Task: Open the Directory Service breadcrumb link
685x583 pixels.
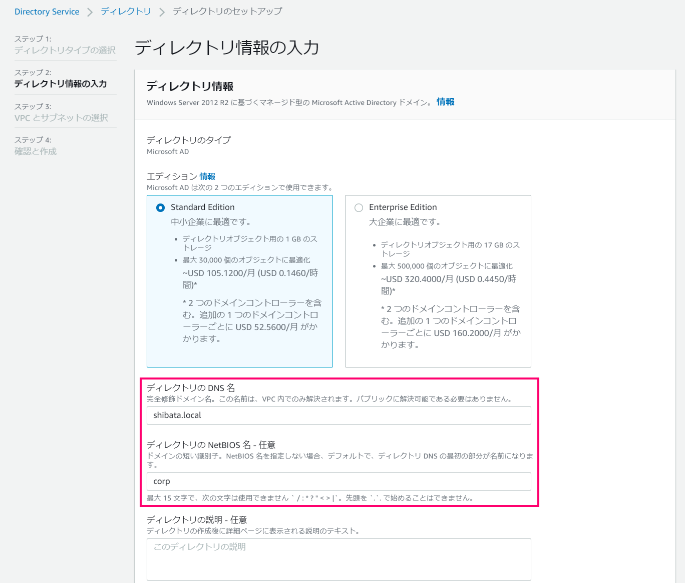Action: point(47,11)
